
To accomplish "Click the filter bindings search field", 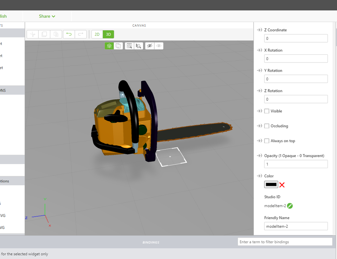I will click(x=285, y=242).
